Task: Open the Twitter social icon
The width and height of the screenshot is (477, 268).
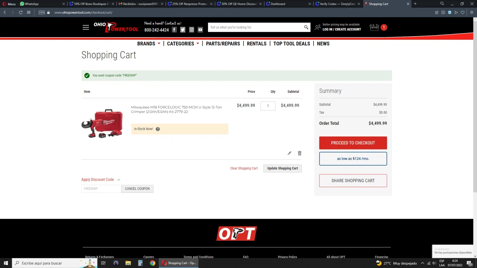Action: tap(183, 30)
